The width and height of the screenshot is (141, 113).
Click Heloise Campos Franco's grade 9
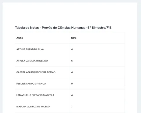[72, 84]
